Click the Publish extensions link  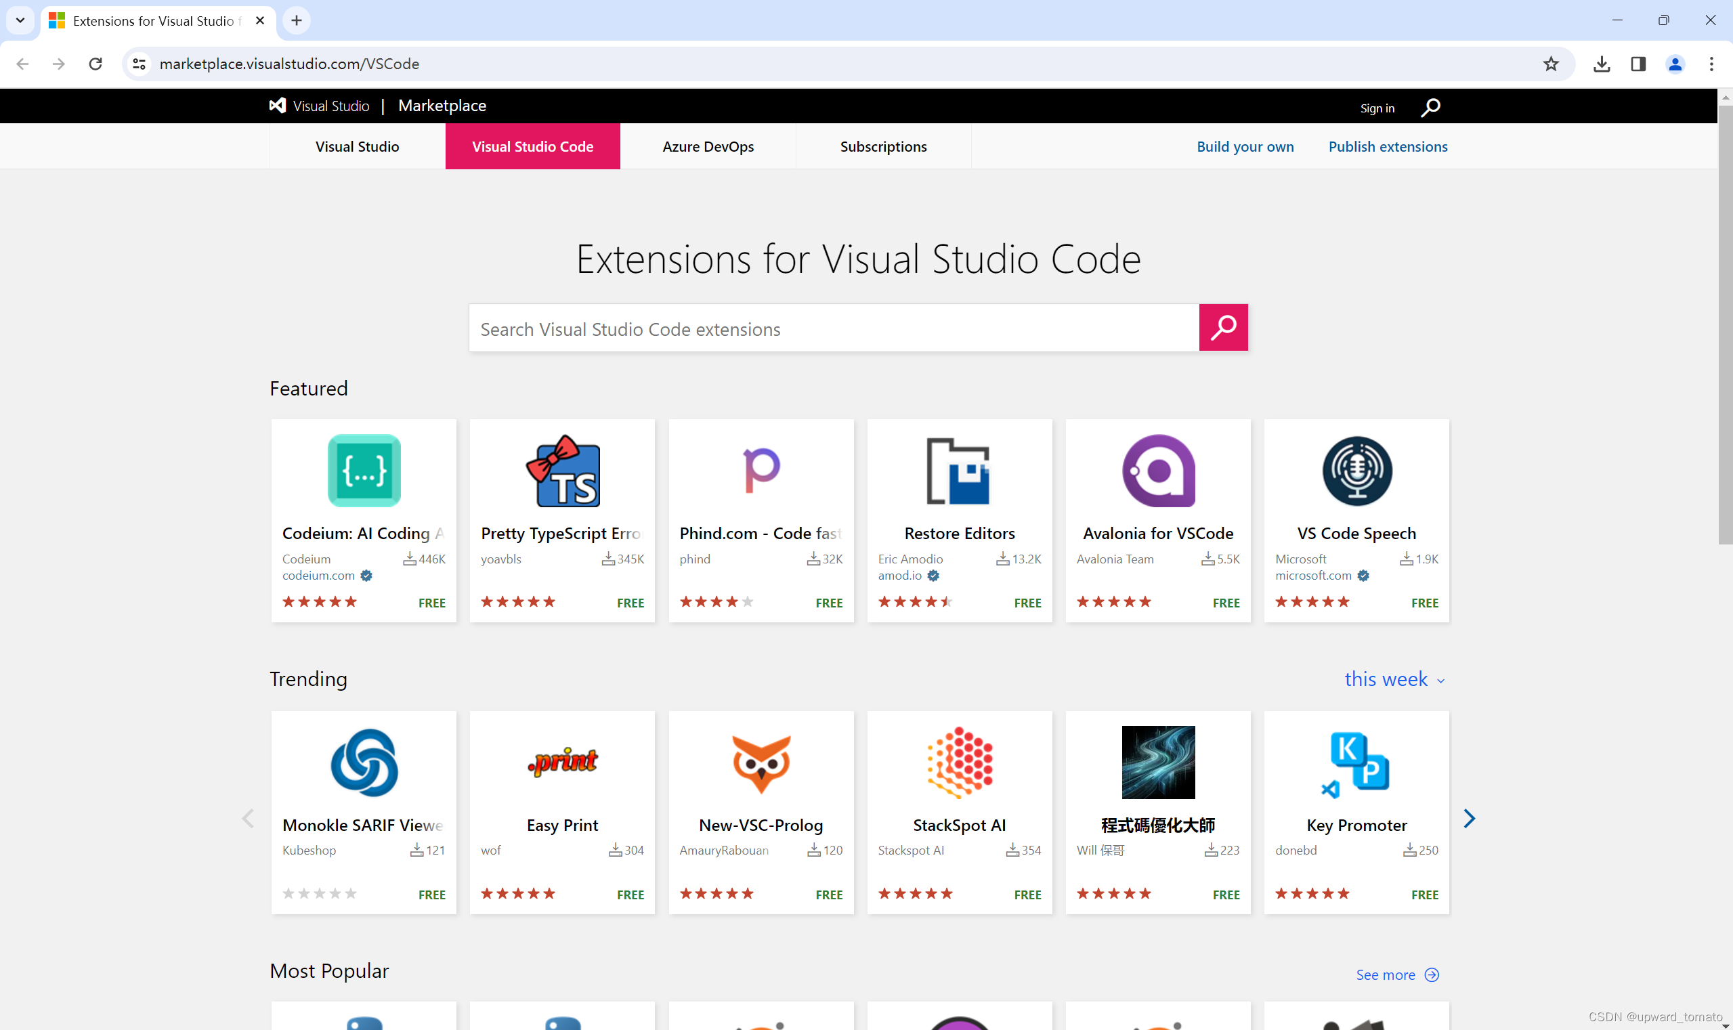[1388, 146]
